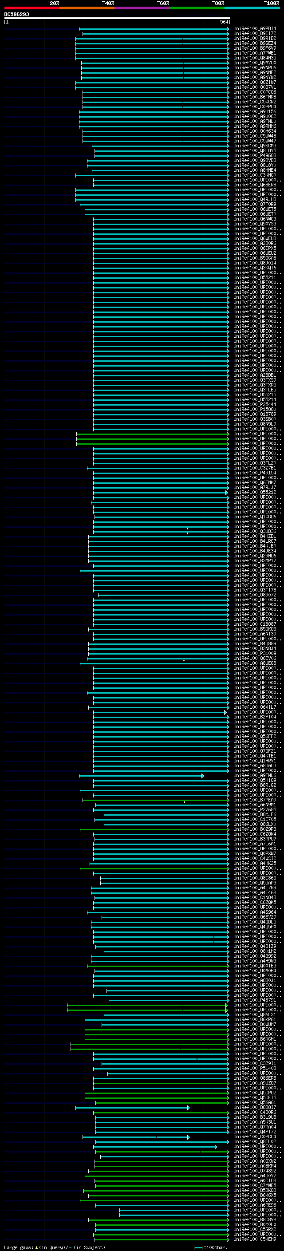Click the cyan ~100% identity legend bar
284x1251 pixels.
[x=252, y=8]
